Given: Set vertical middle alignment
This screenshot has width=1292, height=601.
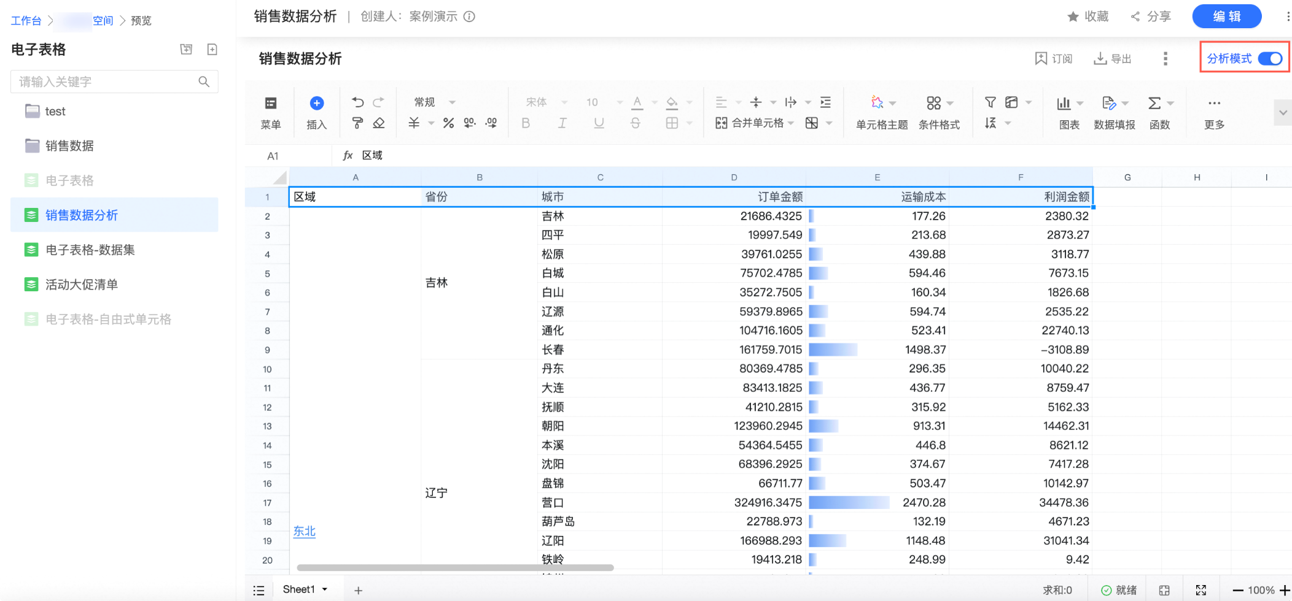Looking at the screenshot, I should click(x=756, y=102).
